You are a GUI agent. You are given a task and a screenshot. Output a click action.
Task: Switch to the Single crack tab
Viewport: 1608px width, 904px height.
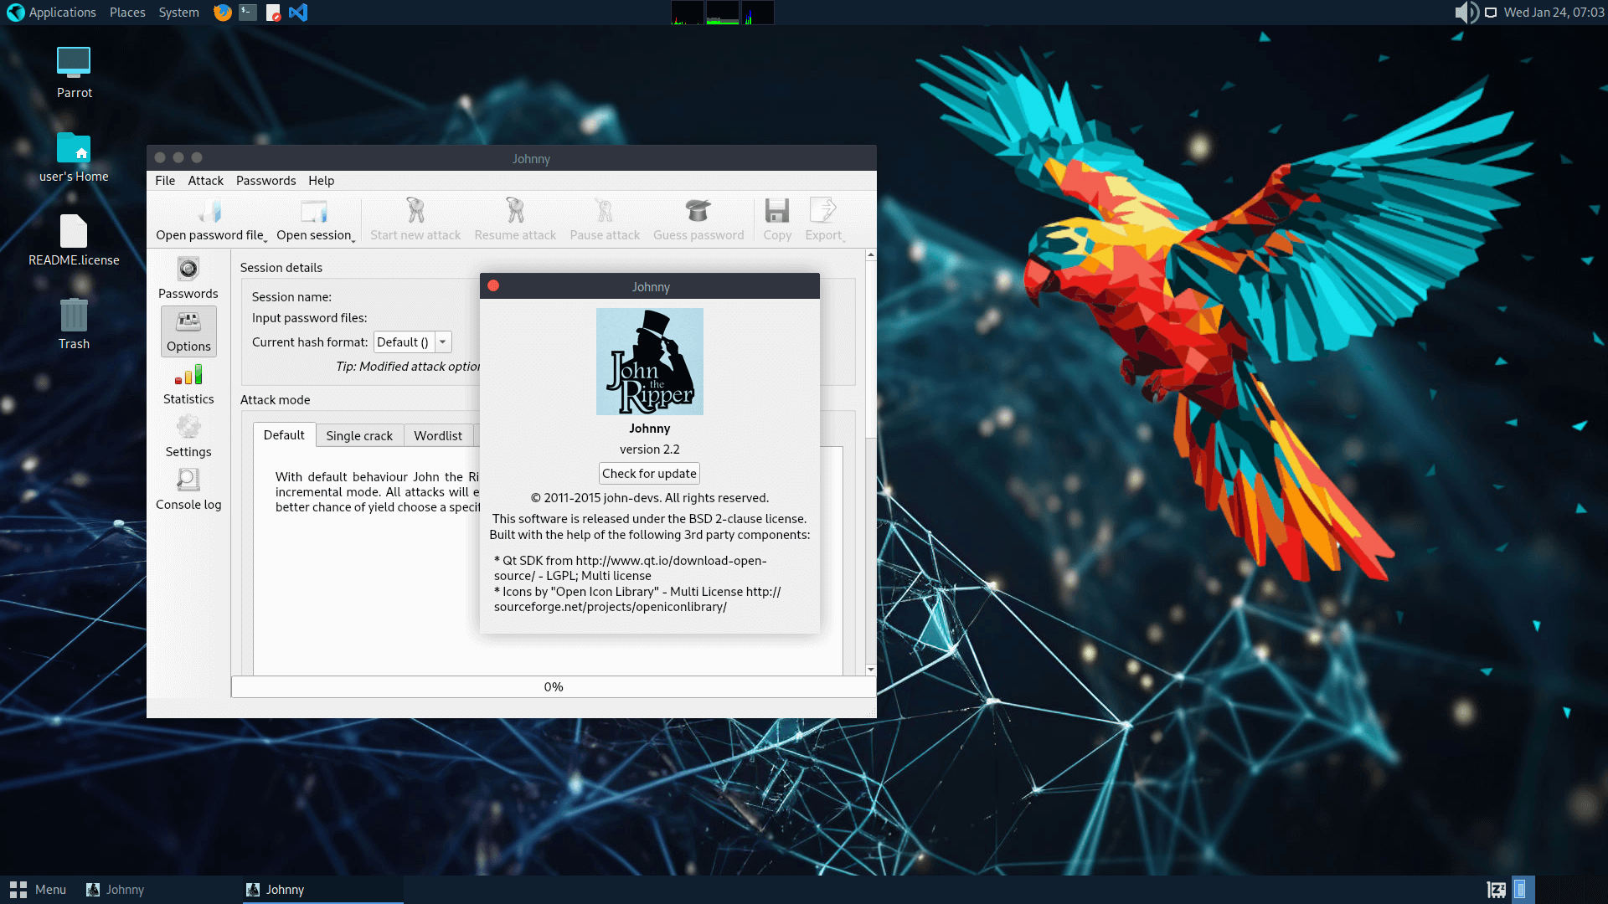tap(359, 435)
